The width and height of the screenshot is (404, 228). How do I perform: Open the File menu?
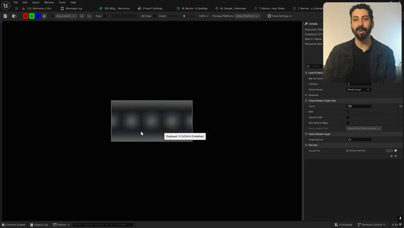15,2
